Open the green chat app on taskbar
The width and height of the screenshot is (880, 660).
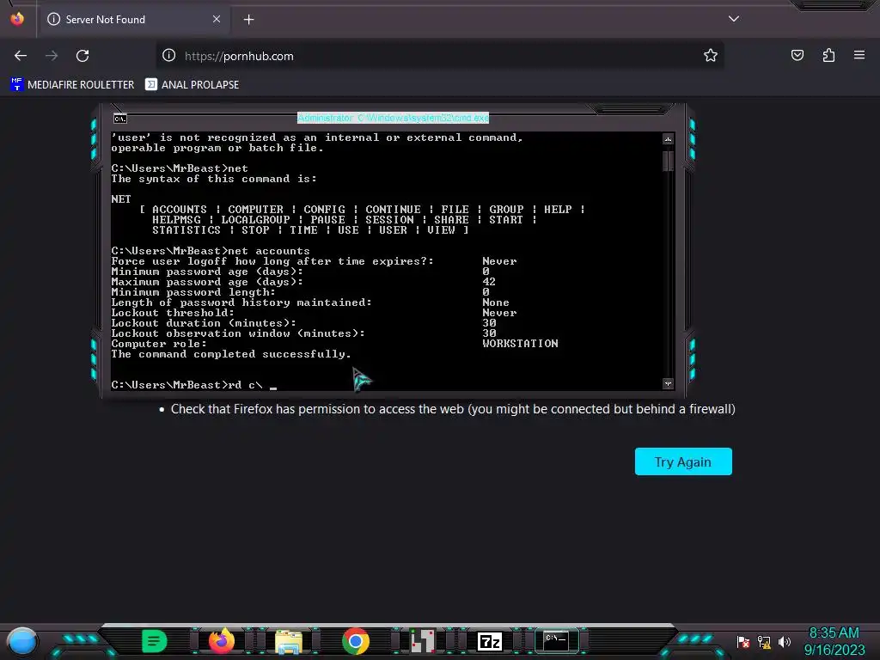(x=155, y=641)
